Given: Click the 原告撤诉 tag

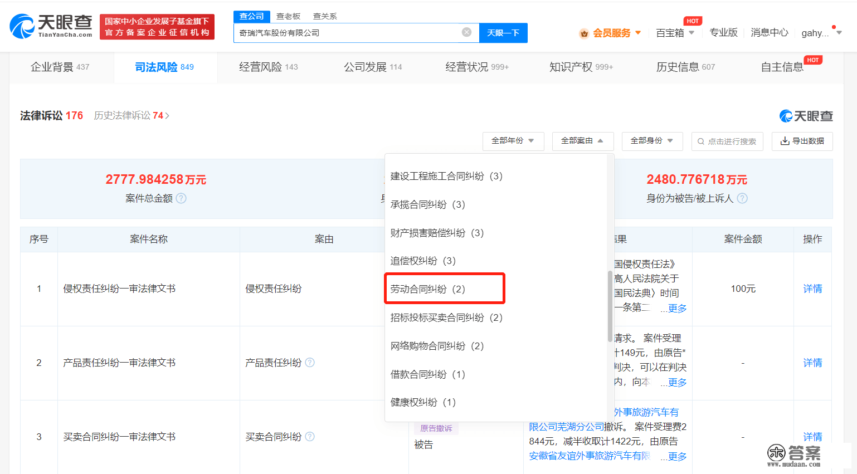Looking at the screenshot, I should [436, 428].
